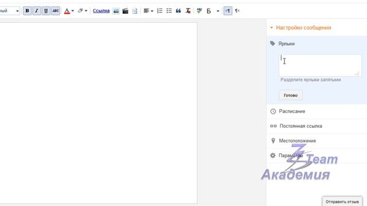Toggle bold formatting

coord(27,11)
